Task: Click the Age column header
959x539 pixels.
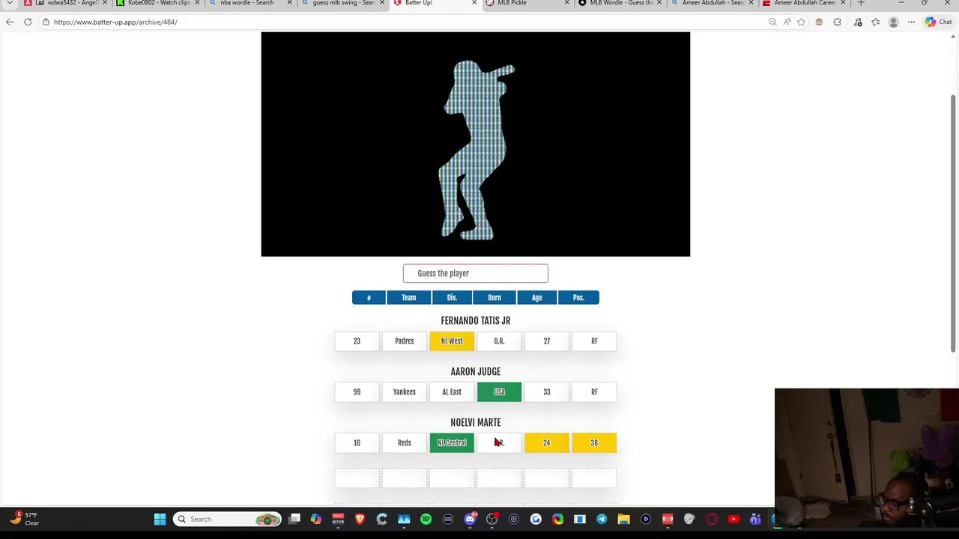Action: (536, 298)
